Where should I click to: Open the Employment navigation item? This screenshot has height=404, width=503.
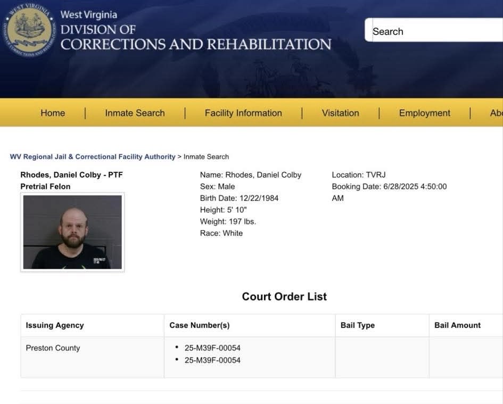click(424, 113)
